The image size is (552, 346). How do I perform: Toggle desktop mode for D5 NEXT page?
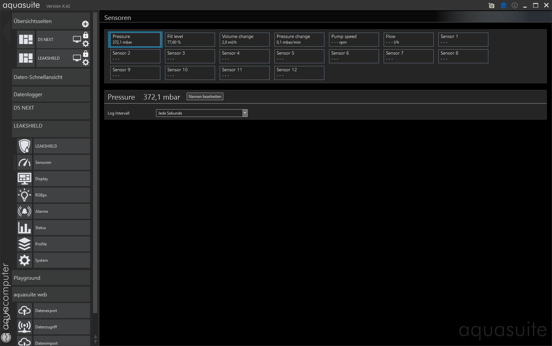coord(77,39)
